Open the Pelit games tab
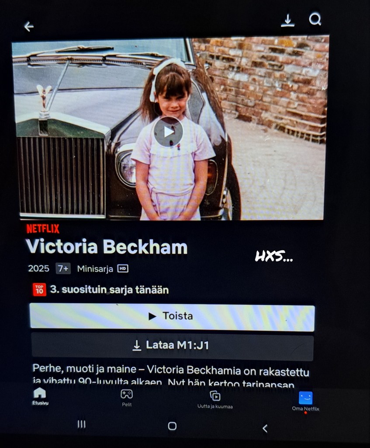Screen dimensions: 370x448 (127, 398)
